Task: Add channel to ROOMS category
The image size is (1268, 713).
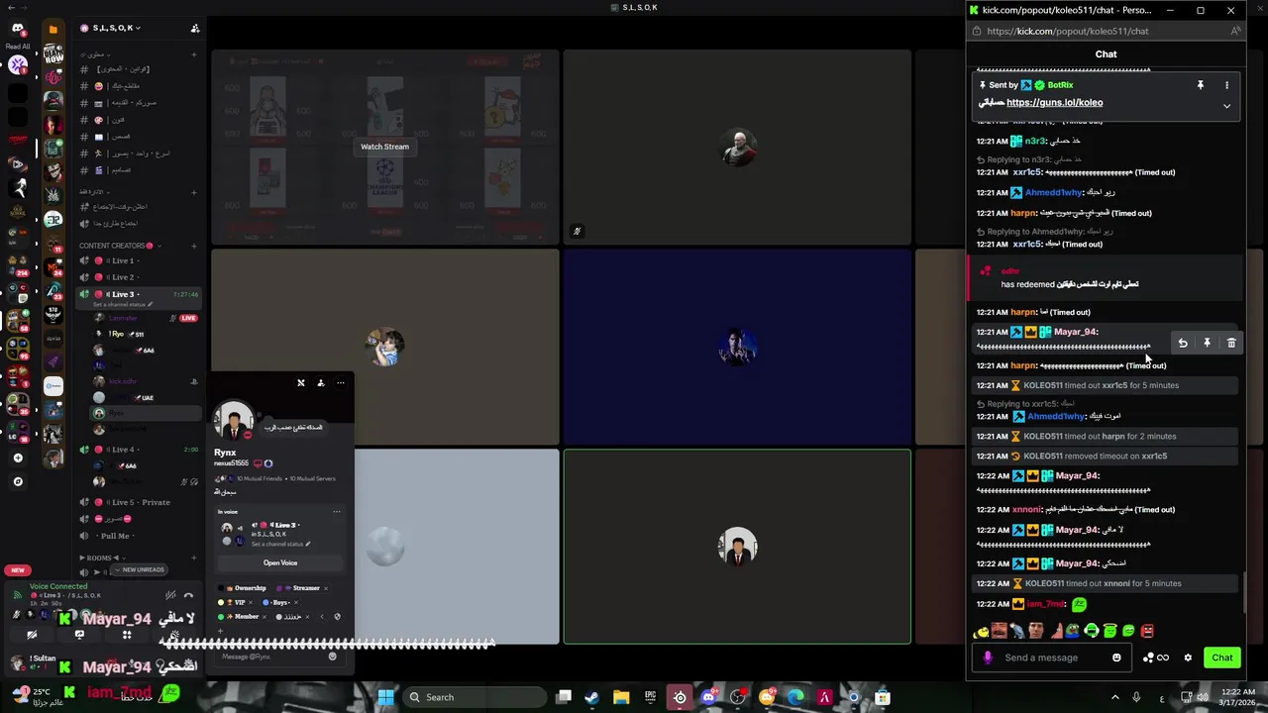Action: click(x=194, y=558)
